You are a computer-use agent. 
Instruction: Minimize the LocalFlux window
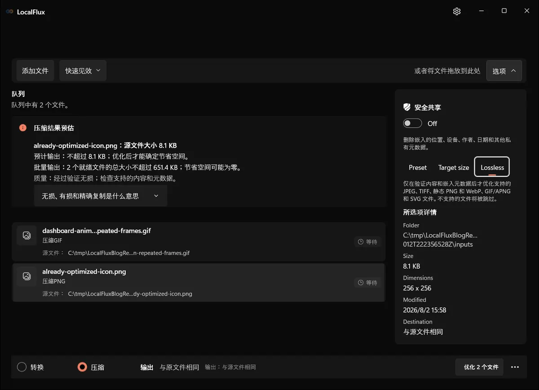coord(481,11)
